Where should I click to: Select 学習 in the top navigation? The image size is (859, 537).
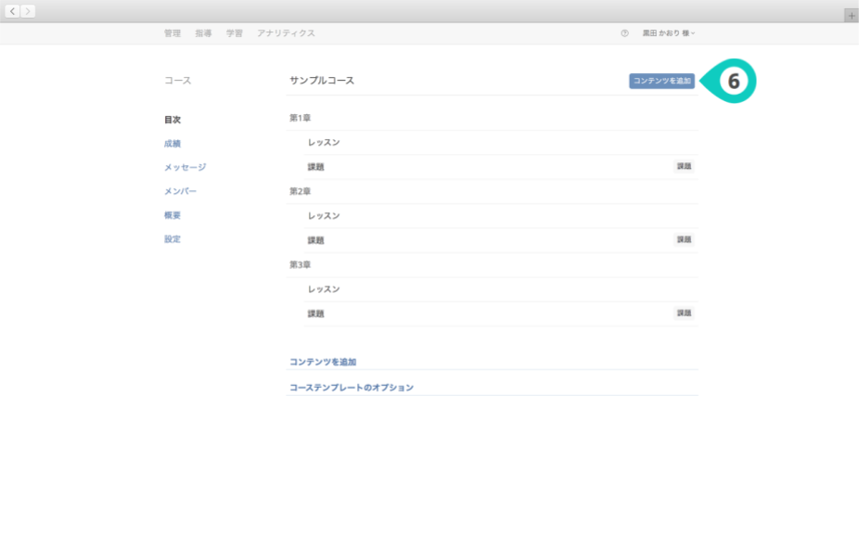(235, 33)
